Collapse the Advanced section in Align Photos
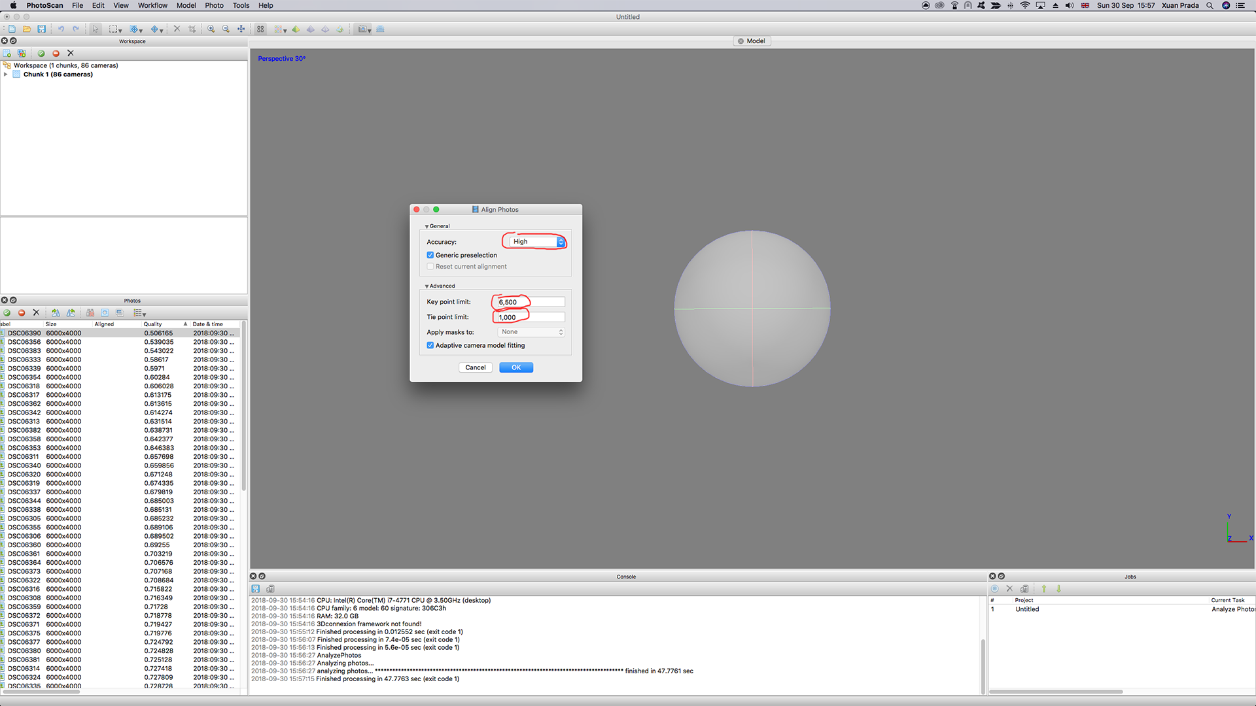1256x706 pixels. tap(427, 286)
